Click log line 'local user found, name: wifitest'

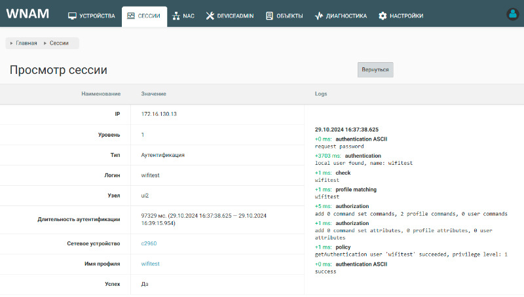364,163
